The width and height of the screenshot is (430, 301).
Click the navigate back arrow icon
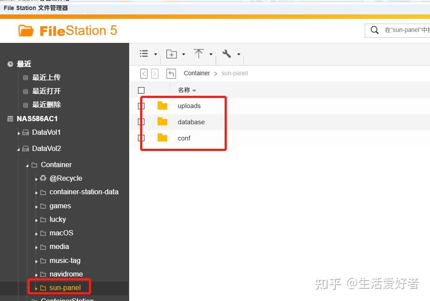pyautogui.click(x=144, y=73)
